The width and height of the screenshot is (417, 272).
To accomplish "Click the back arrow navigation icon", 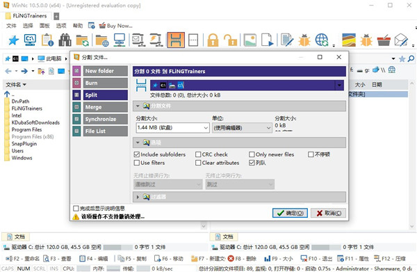I will pyautogui.click(x=8, y=71).
